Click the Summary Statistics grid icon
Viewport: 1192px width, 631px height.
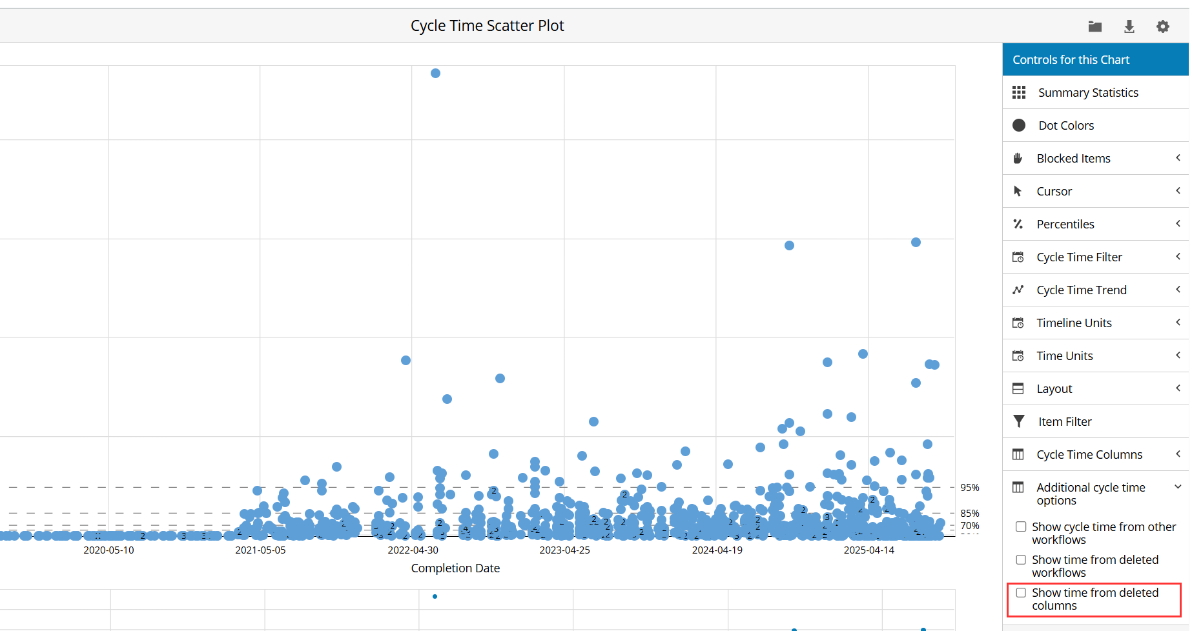coord(1019,93)
